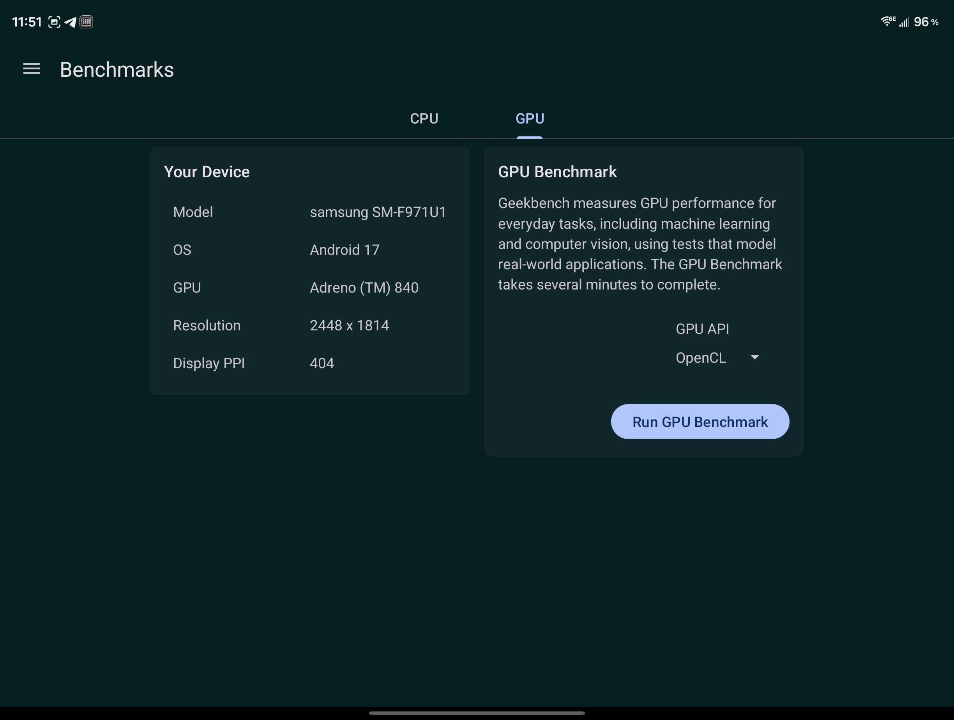This screenshot has height=720, width=954.
Task: Select the GPU tab
Action: pos(530,118)
